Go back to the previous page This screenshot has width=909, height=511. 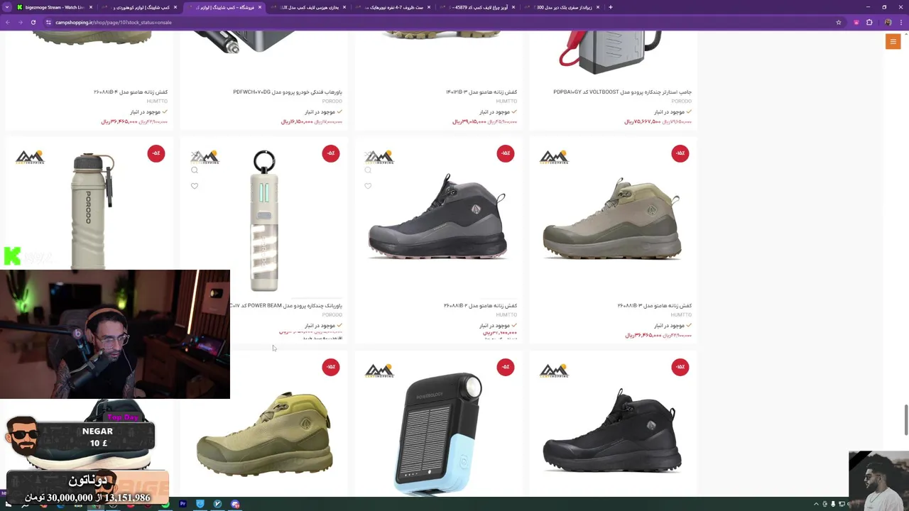[x=7, y=22]
